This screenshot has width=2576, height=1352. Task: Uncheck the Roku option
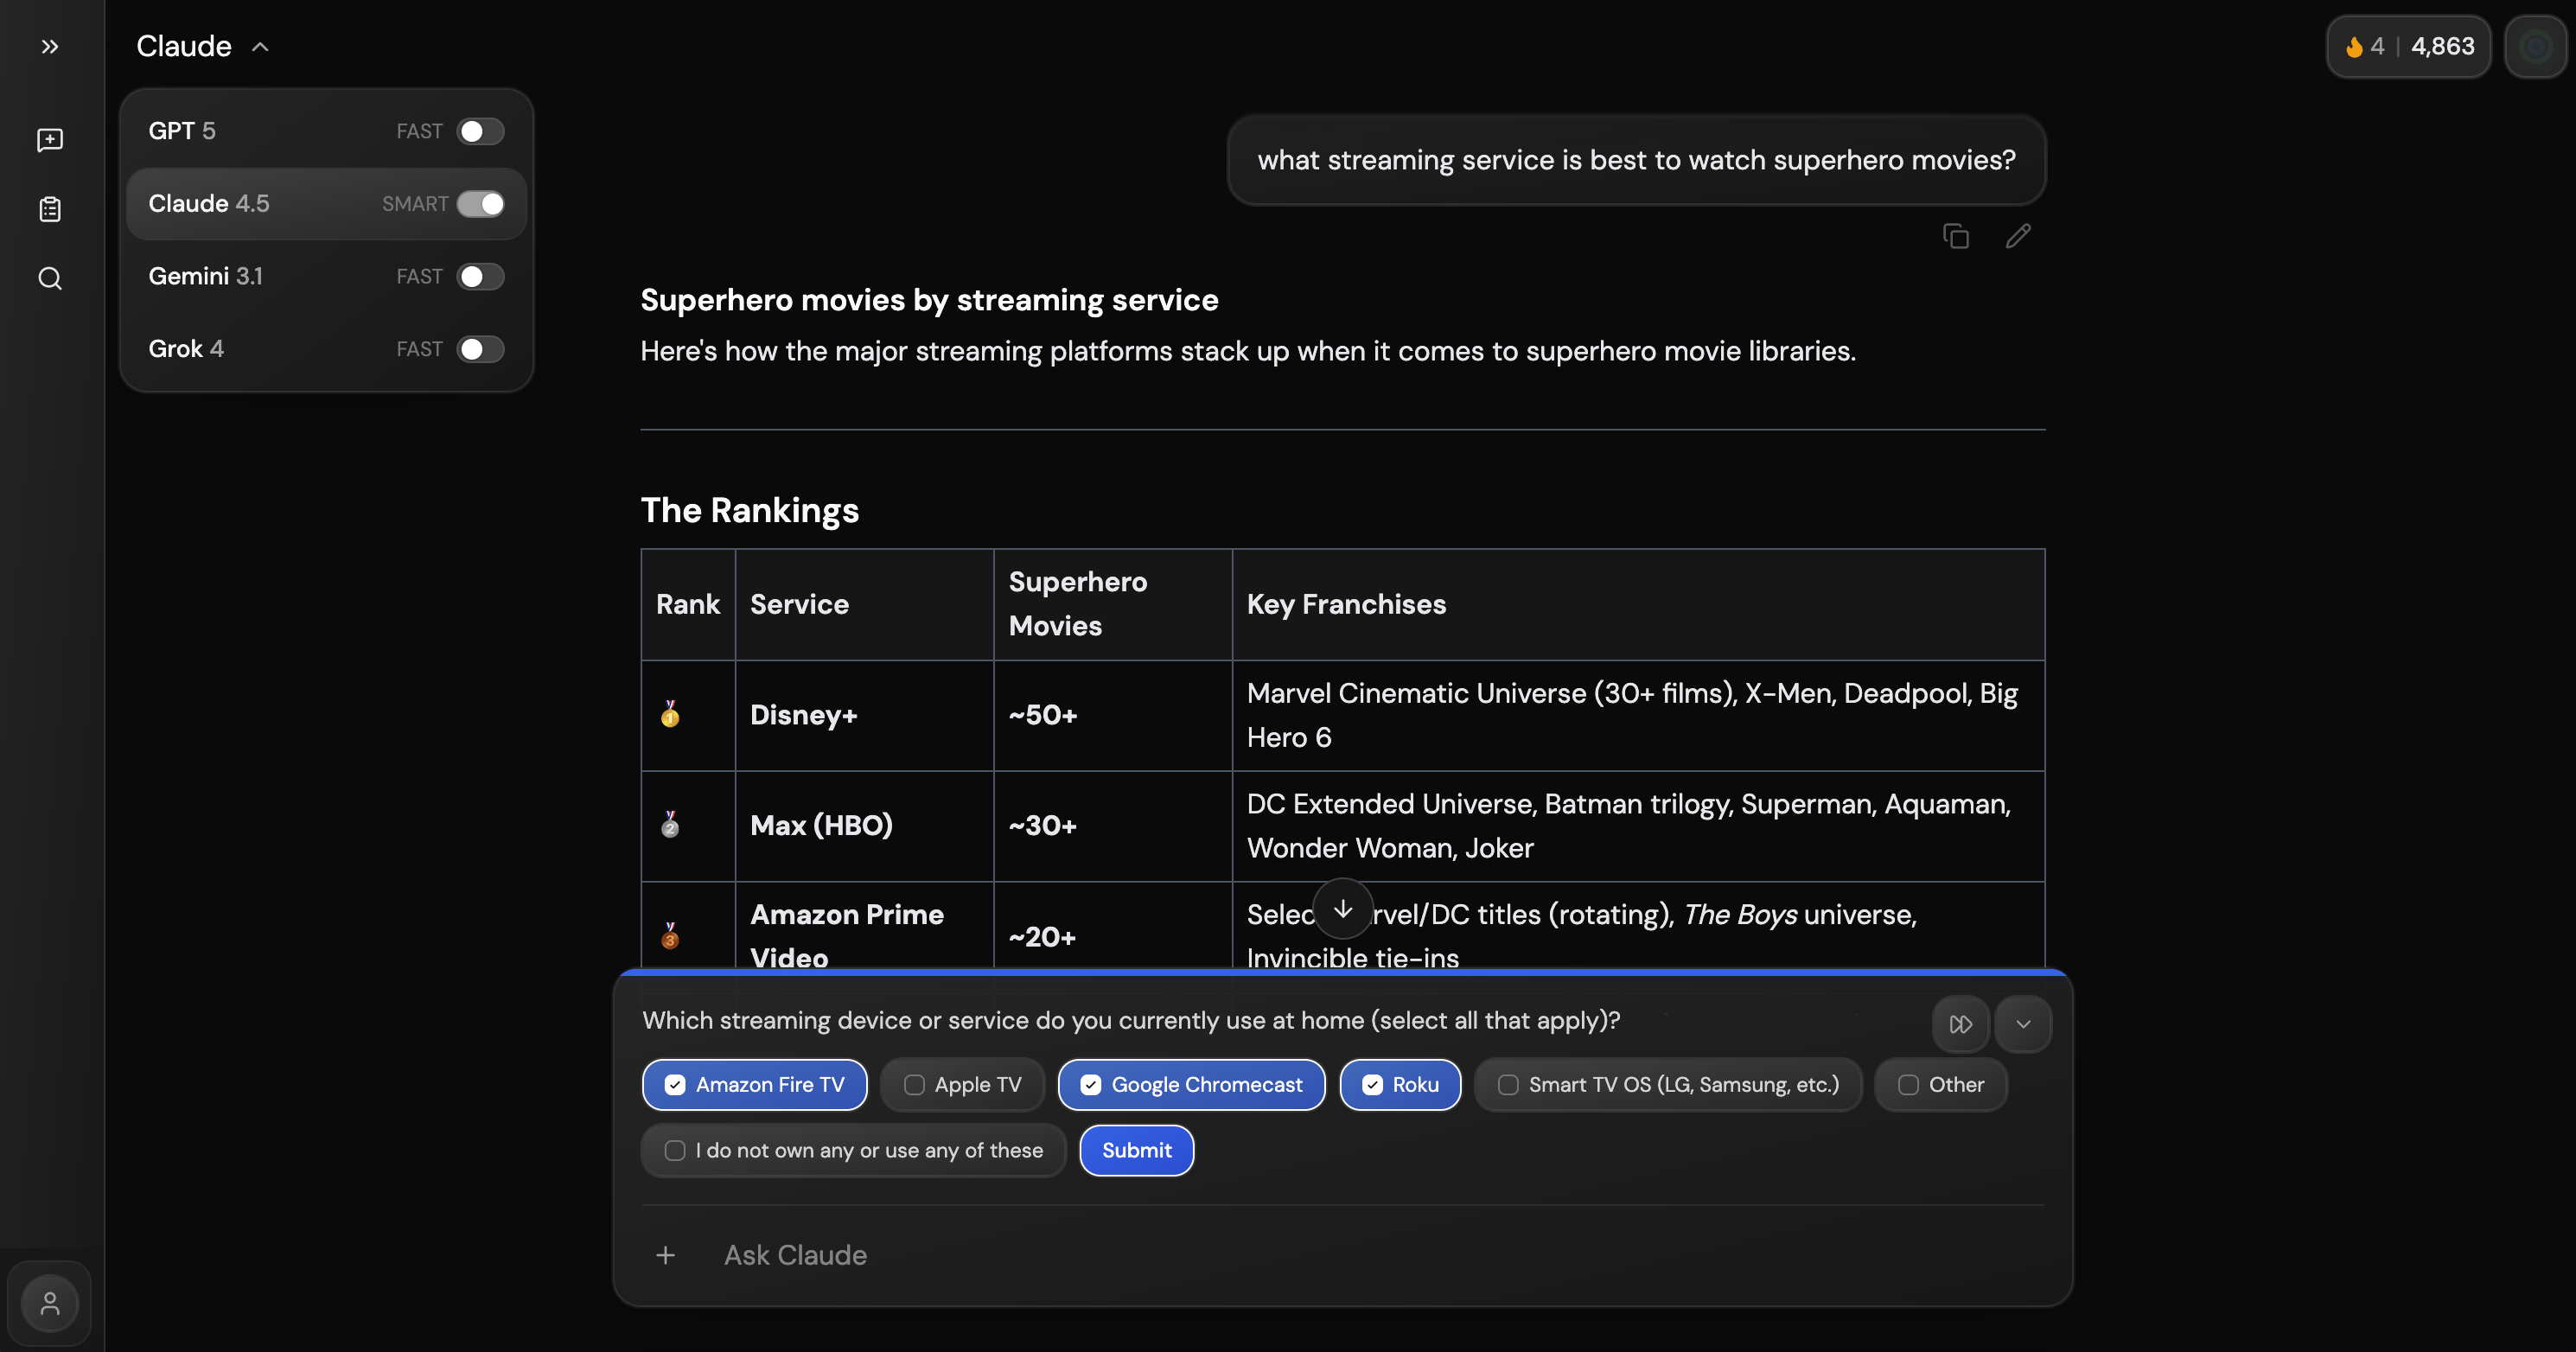1400,1085
